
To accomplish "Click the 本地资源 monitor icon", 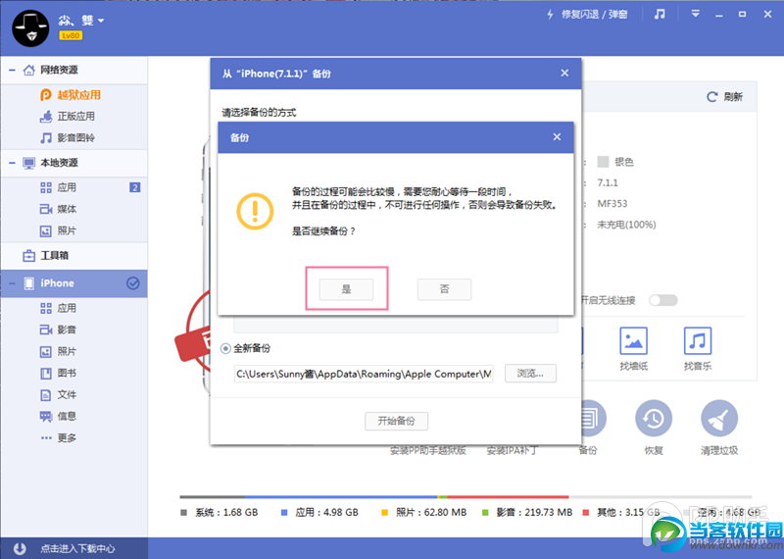I will (x=29, y=163).
